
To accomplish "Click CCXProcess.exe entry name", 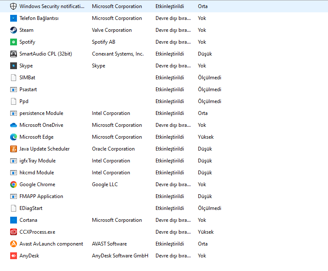I will 37,232.
